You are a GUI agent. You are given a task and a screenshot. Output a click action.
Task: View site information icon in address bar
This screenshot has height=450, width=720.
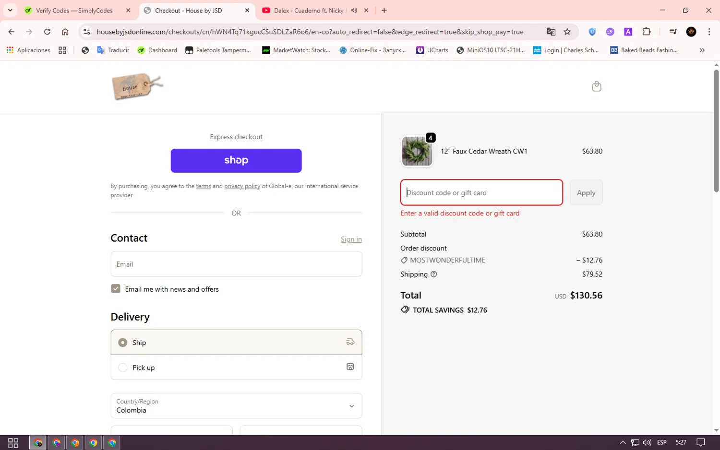click(x=86, y=32)
